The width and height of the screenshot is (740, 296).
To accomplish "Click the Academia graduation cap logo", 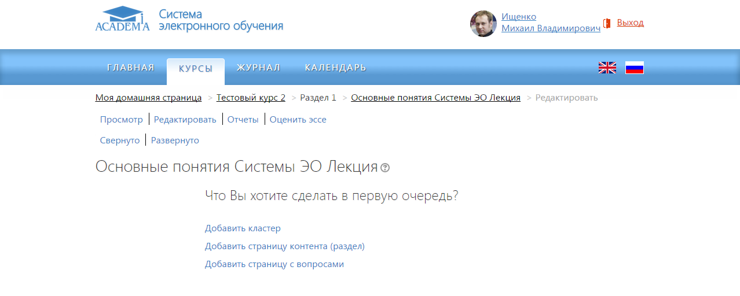I will tap(122, 19).
